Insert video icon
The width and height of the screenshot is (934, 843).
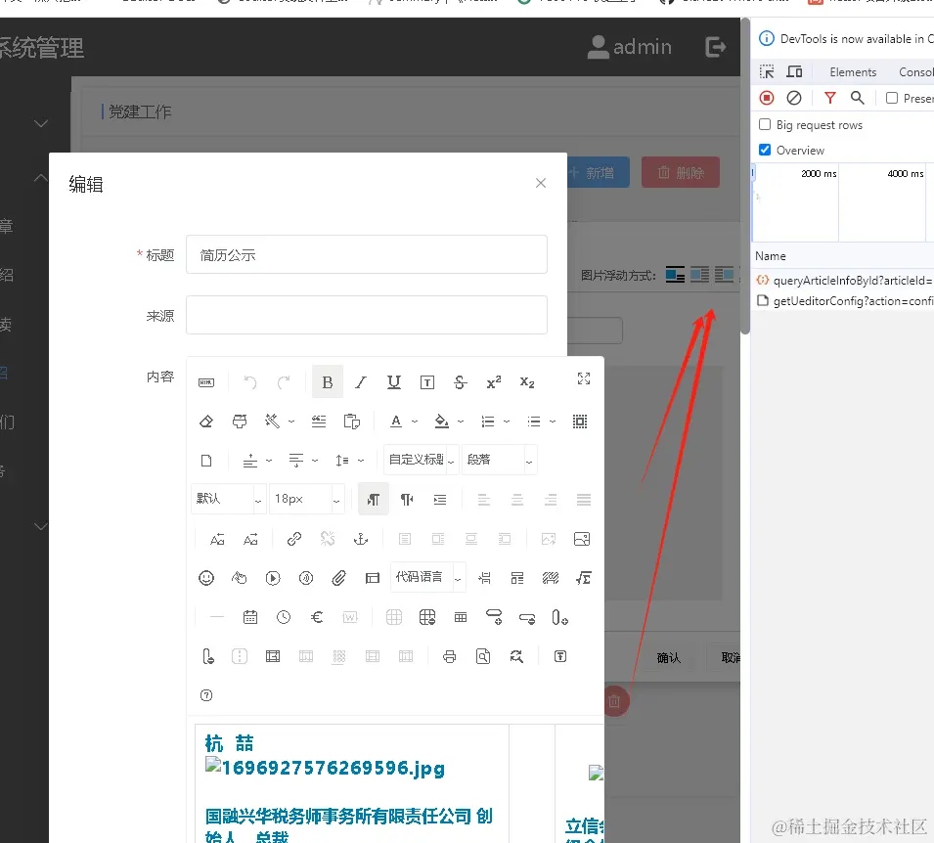(273, 578)
